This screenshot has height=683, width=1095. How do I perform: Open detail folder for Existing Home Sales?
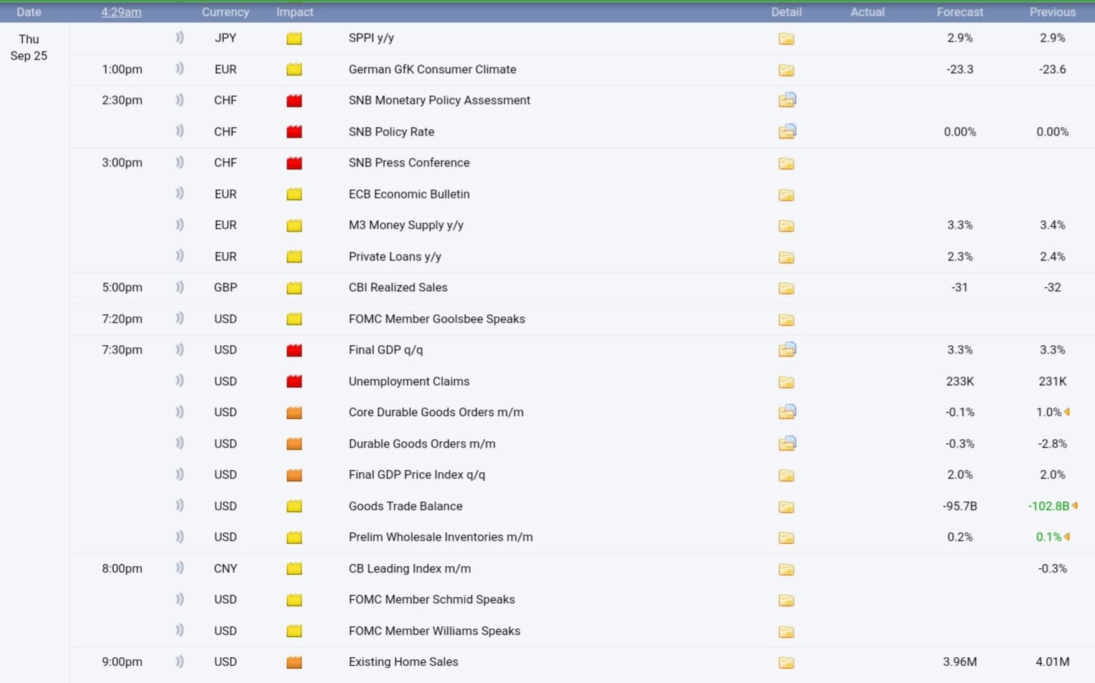click(x=786, y=662)
